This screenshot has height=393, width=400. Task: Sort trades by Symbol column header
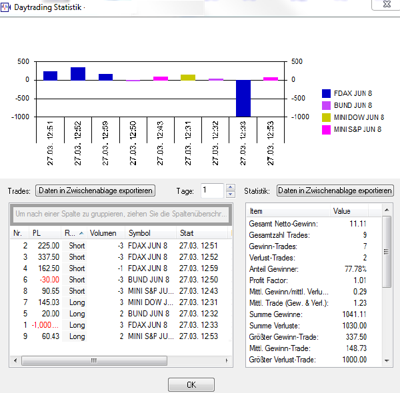[150, 233]
